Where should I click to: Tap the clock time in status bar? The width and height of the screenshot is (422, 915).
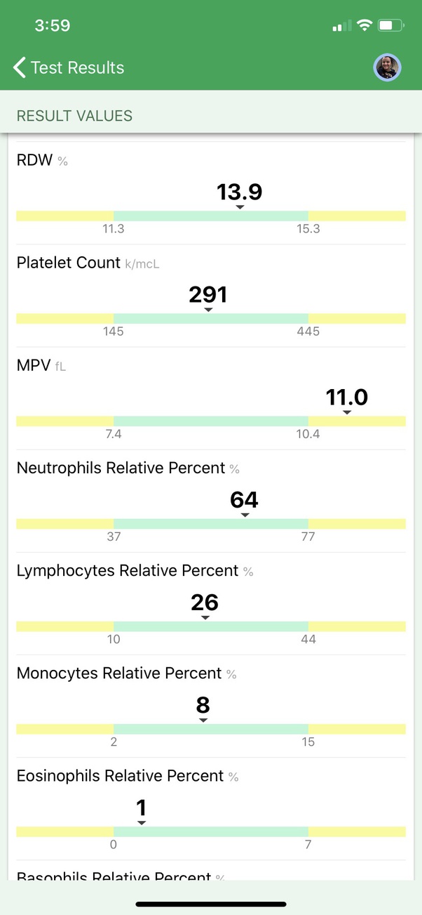(x=53, y=25)
